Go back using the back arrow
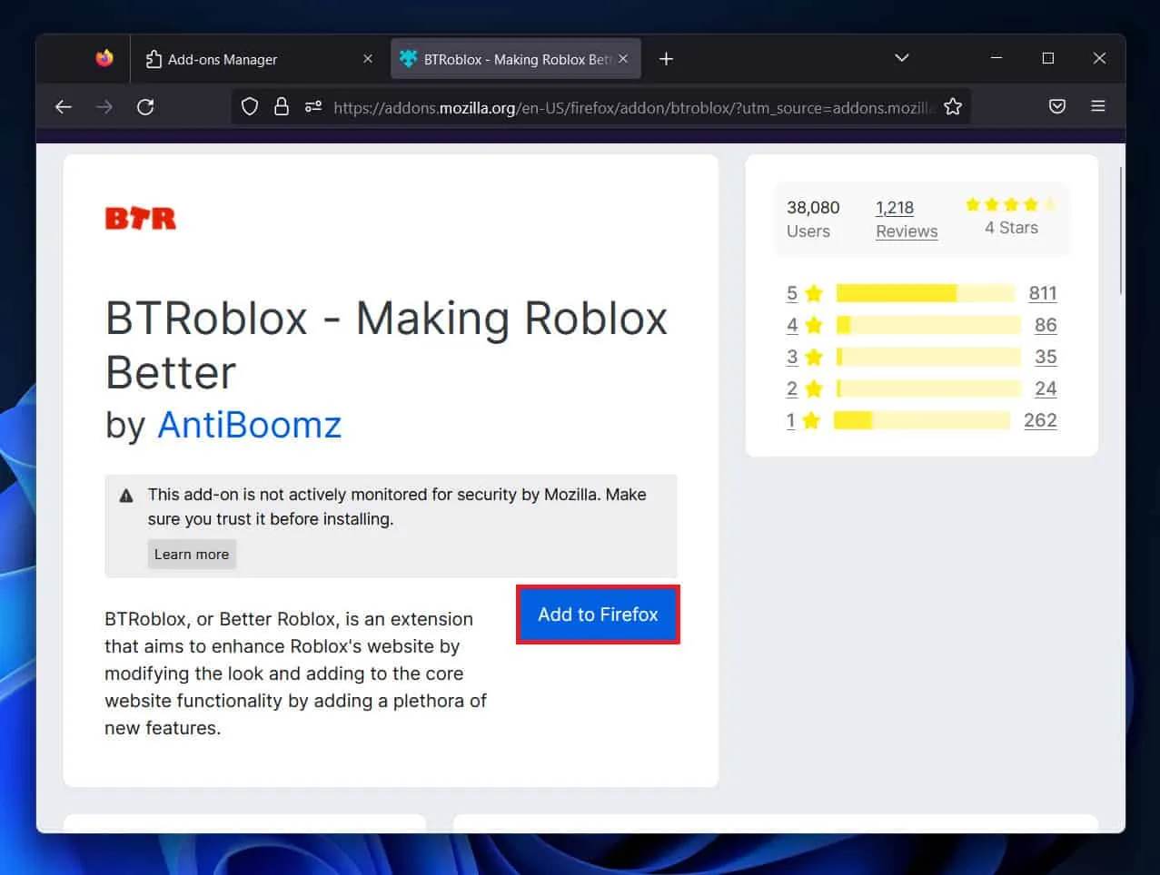 (64, 107)
